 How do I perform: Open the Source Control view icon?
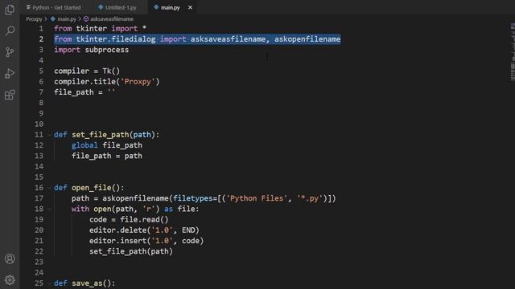10,52
